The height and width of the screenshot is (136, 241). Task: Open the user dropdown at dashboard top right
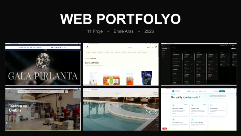pyautogui.click(x=233, y=46)
